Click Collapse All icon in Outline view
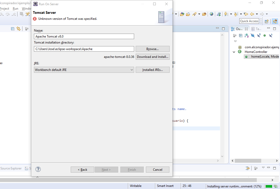Image resolution: width=280 pixels, height=189 pixels. click(x=241, y=35)
